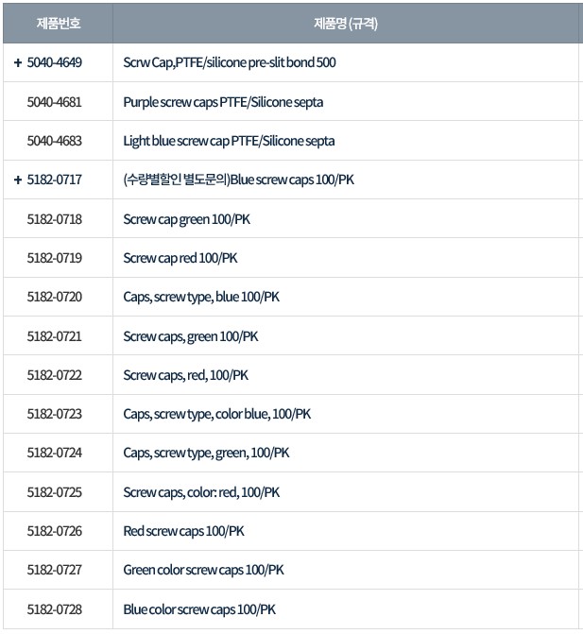This screenshot has height=634, width=583.
Task: Open Purple screw caps PTFE/Silicone septa
Action: pos(223,102)
